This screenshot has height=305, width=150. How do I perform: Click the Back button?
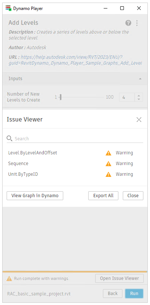pyautogui.click(x=113, y=294)
